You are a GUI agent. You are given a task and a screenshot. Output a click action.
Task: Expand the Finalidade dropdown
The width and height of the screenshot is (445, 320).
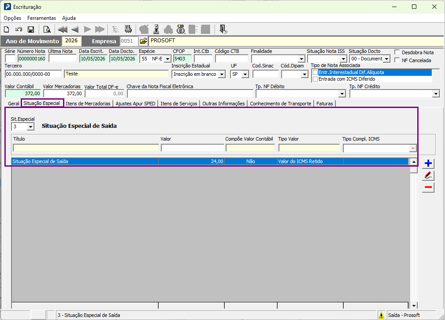click(301, 59)
